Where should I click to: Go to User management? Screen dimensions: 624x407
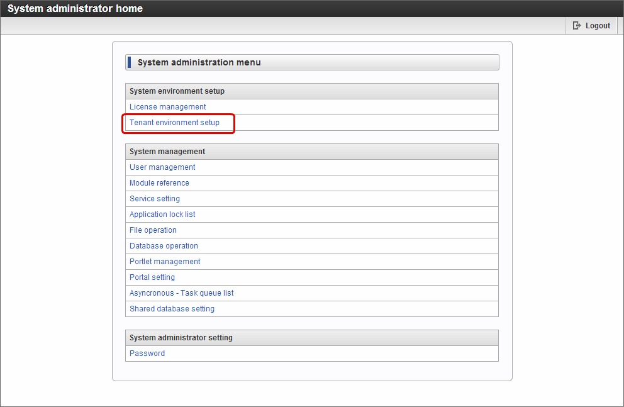[x=162, y=167]
